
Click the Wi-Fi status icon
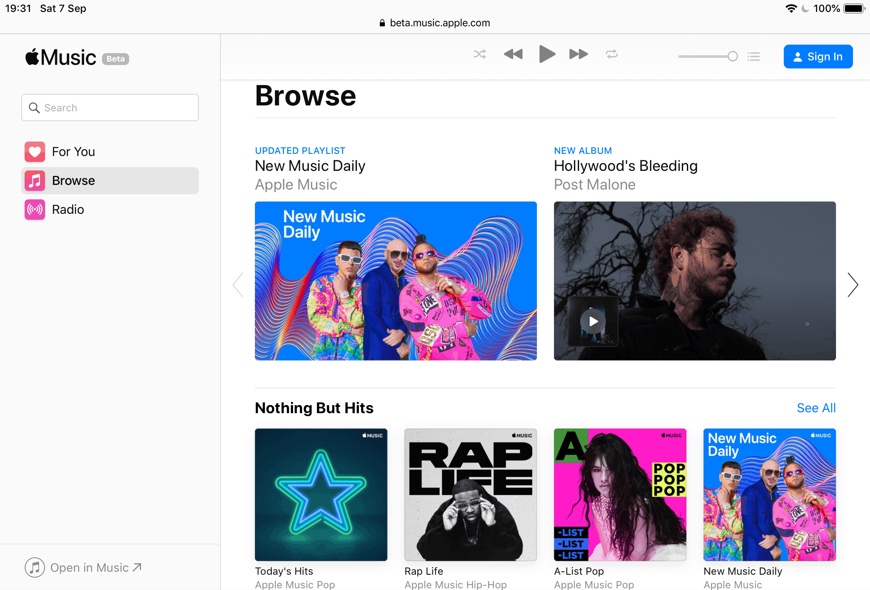tap(791, 9)
